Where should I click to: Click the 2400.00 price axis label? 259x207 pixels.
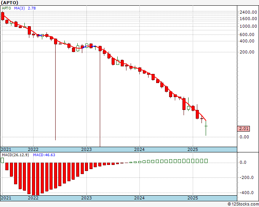(x=248, y=12)
